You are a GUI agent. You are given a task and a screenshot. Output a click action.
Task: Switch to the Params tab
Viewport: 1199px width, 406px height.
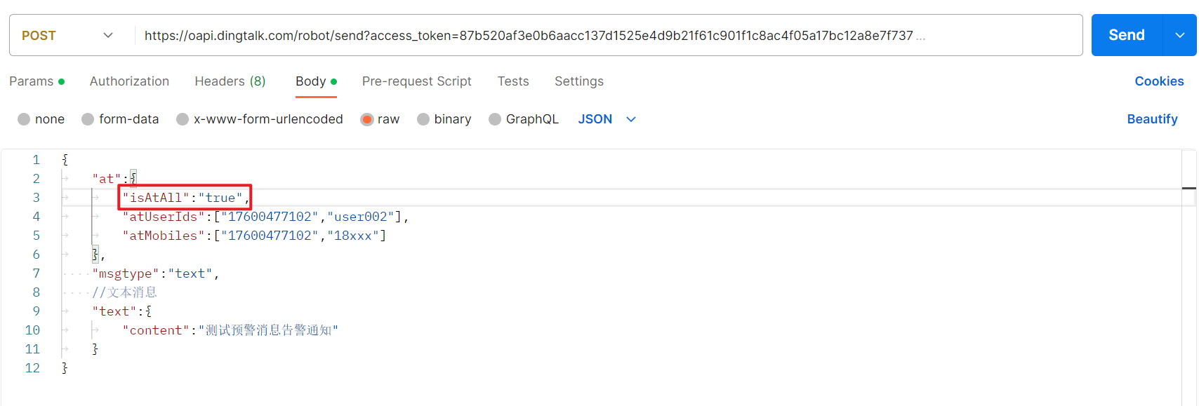pos(31,81)
